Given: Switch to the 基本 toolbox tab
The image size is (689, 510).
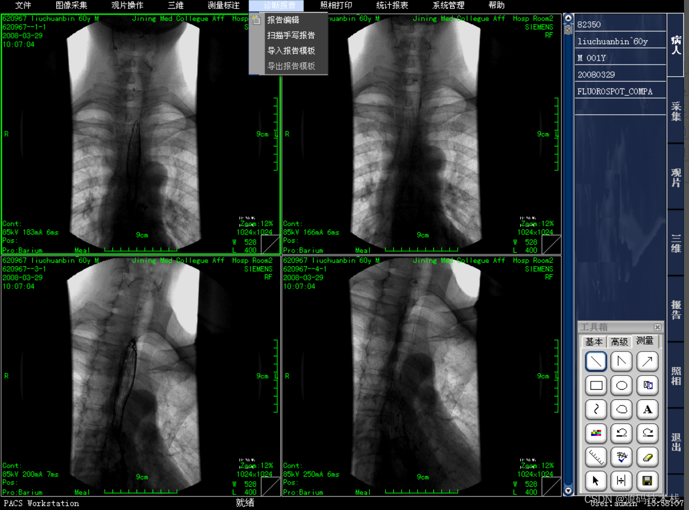Looking at the screenshot, I should tap(594, 342).
